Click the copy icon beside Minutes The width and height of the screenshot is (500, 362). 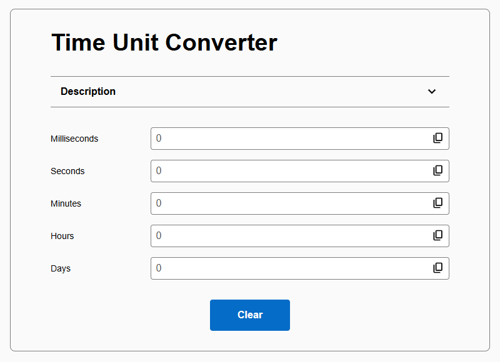(x=437, y=203)
